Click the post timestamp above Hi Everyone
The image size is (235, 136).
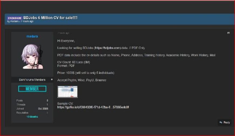(63, 33)
